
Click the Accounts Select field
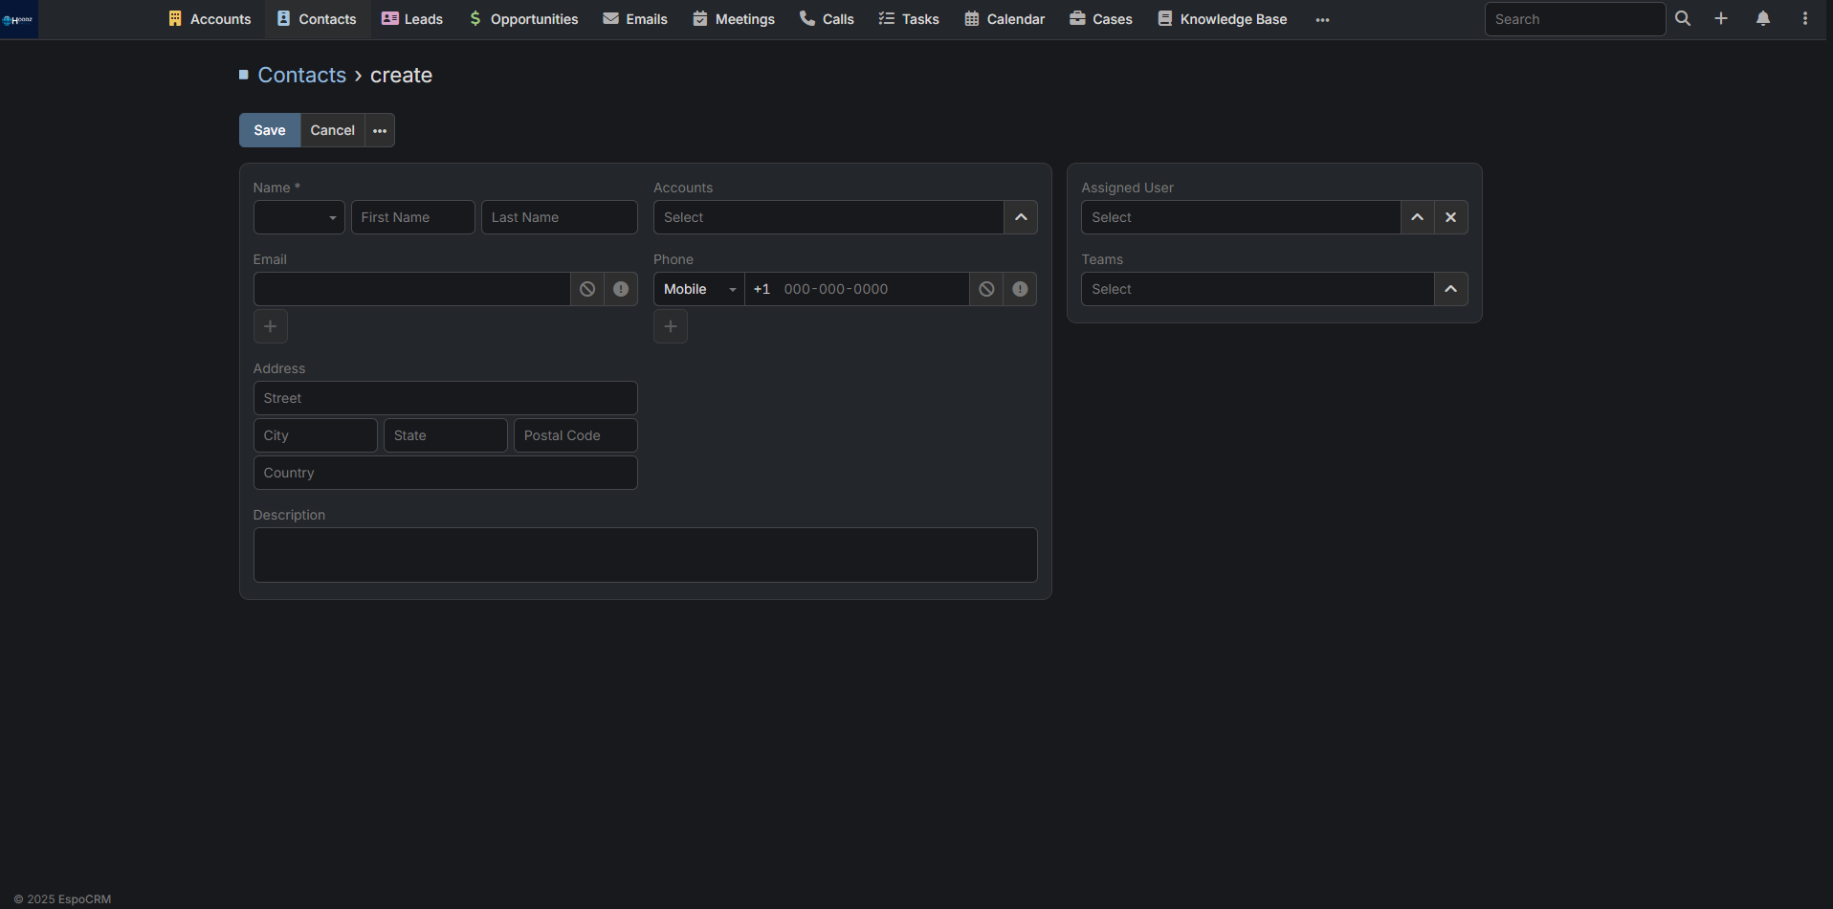tap(828, 217)
